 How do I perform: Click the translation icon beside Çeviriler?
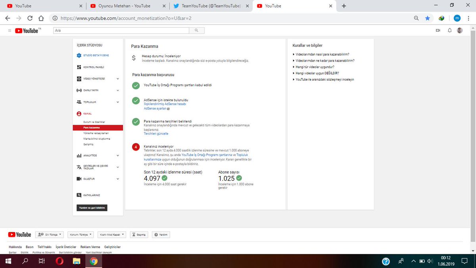79,167
